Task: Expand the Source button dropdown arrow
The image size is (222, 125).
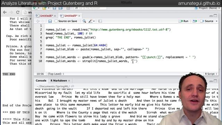Action: coord(216,21)
